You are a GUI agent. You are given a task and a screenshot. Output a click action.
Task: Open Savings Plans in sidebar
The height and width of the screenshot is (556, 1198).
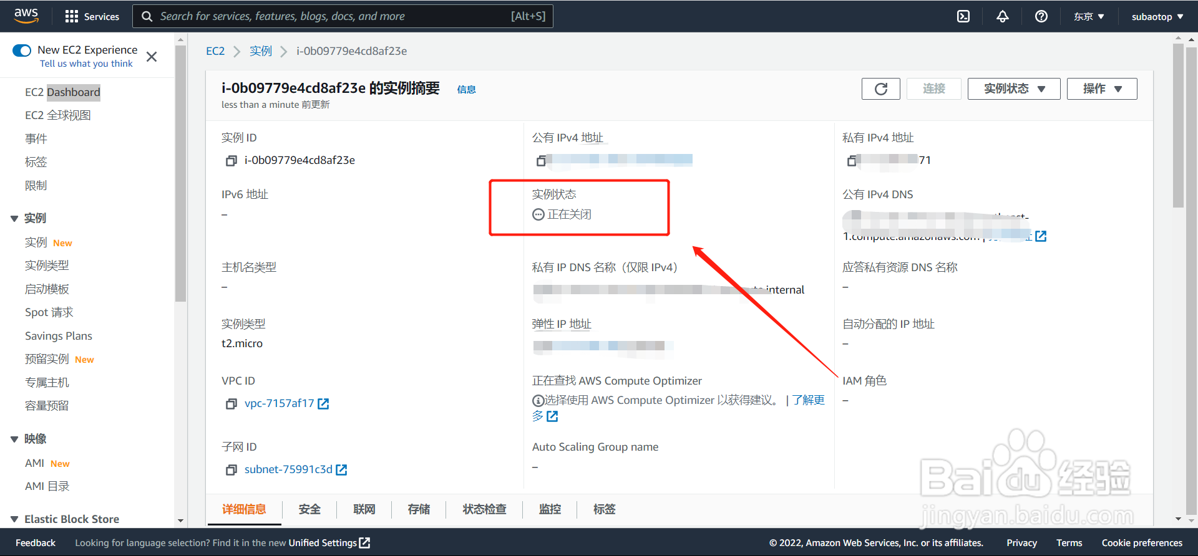pos(59,336)
